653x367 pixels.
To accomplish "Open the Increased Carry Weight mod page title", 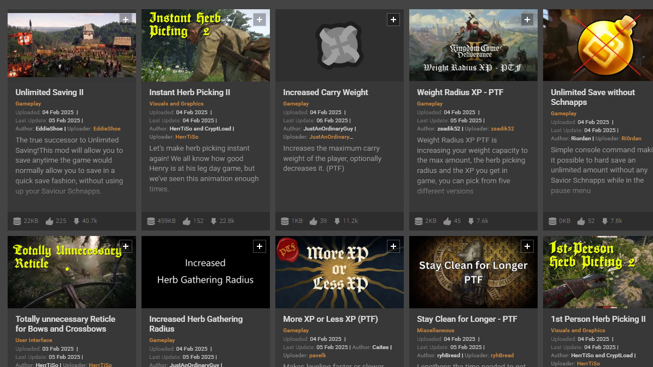I will point(325,92).
